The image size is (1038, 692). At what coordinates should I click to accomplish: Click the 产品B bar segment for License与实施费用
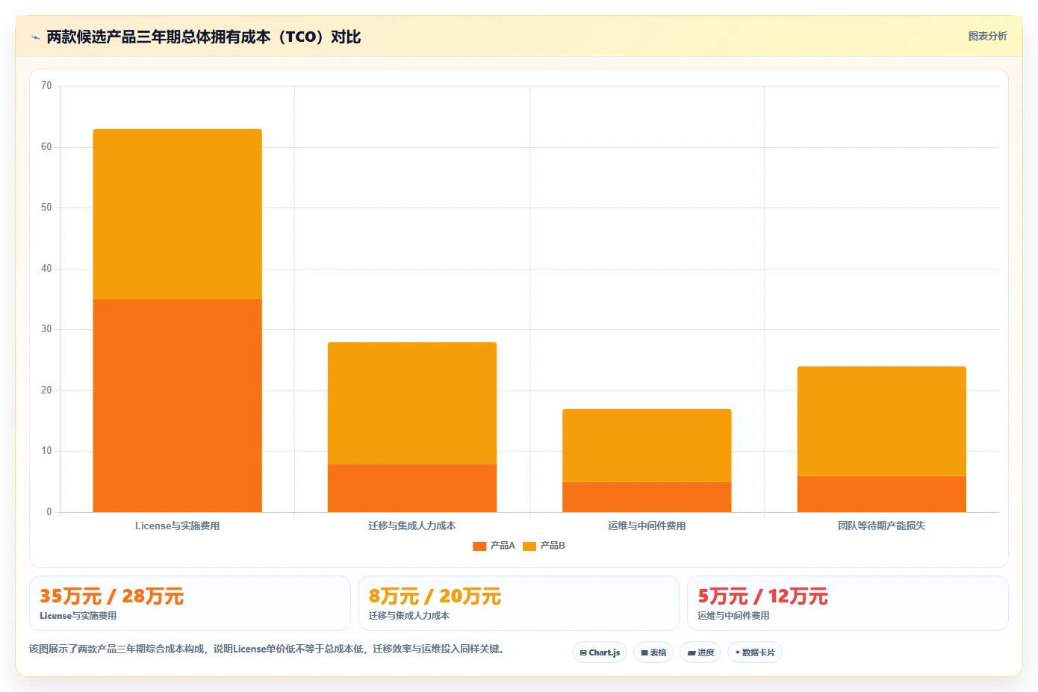click(177, 214)
